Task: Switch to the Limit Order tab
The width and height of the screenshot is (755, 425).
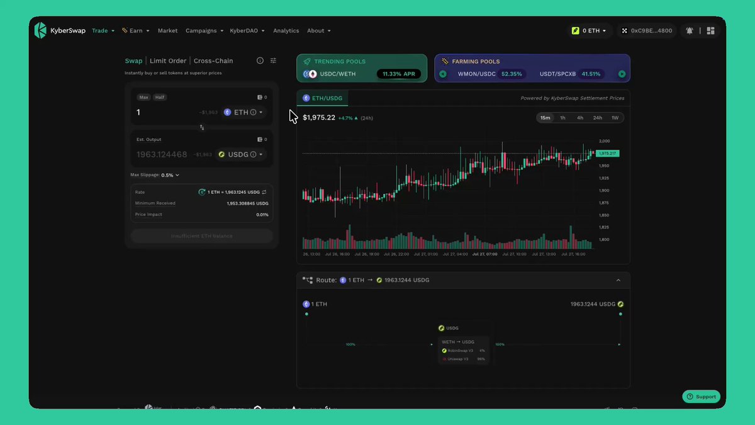Action: point(168,61)
